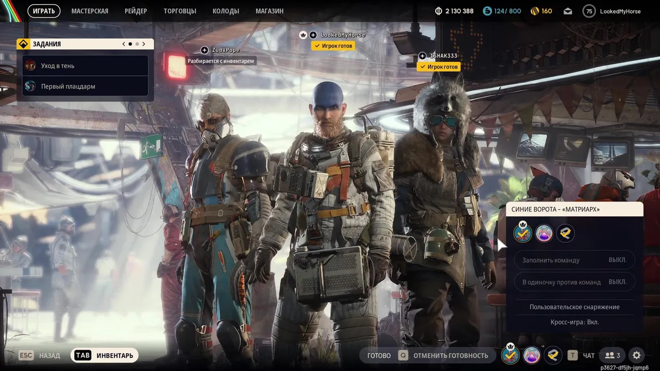This screenshot has width=660, height=371.
Task: Click leader avatar with checkmark in squad panel
Action: 523,233
